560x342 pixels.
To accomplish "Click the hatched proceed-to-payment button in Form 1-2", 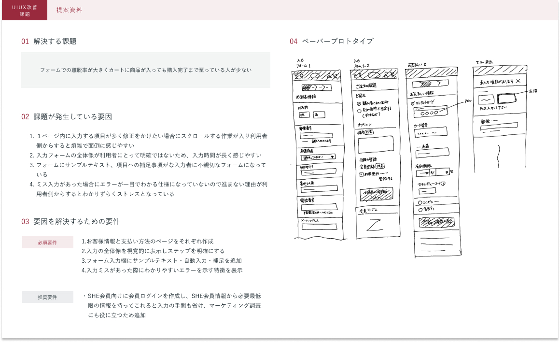I will (x=376, y=194).
